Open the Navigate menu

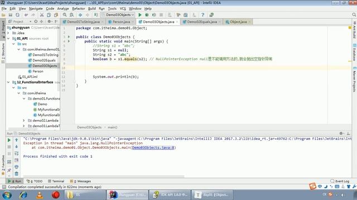(36, 9)
